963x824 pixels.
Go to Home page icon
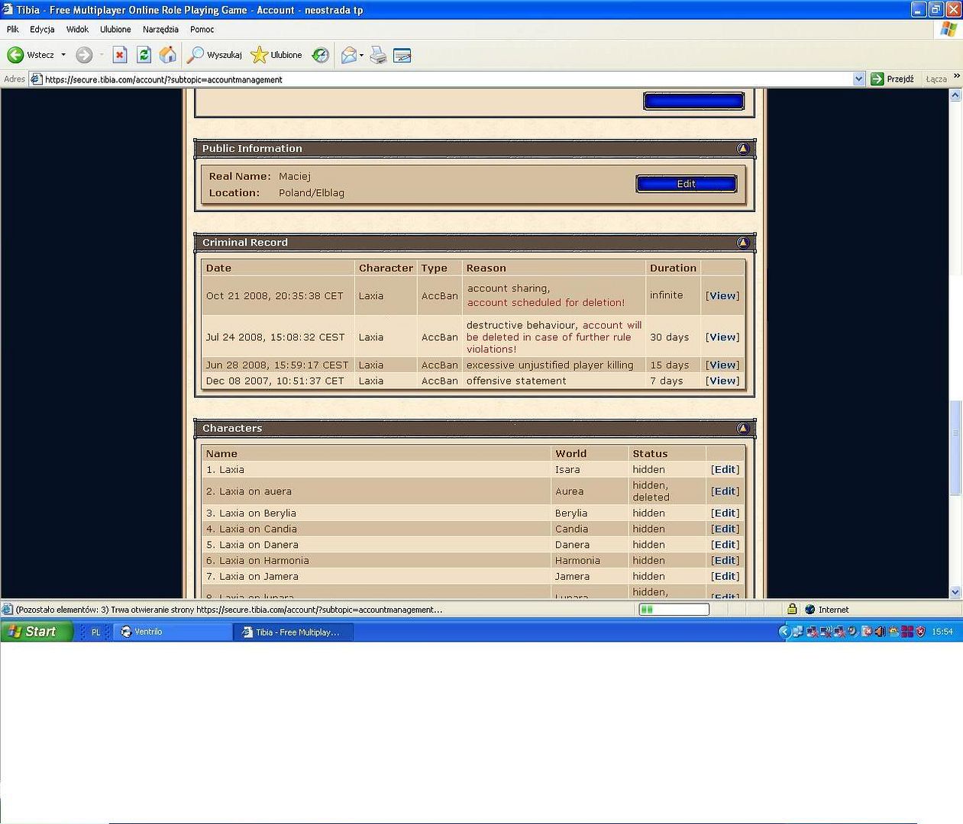[x=168, y=55]
